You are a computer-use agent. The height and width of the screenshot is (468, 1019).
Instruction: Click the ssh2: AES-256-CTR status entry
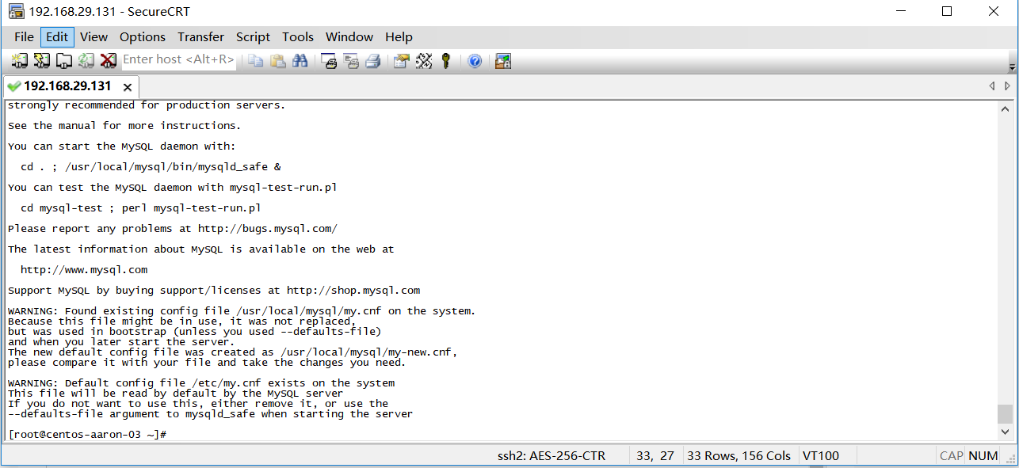coord(551,455)
